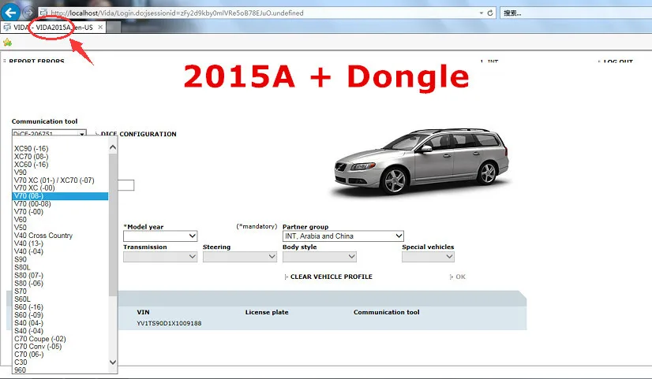Screen dimensions: 652x379
Task: Click VIN YV1TS90D1X1009188 row
Action: tap(169, 323)
